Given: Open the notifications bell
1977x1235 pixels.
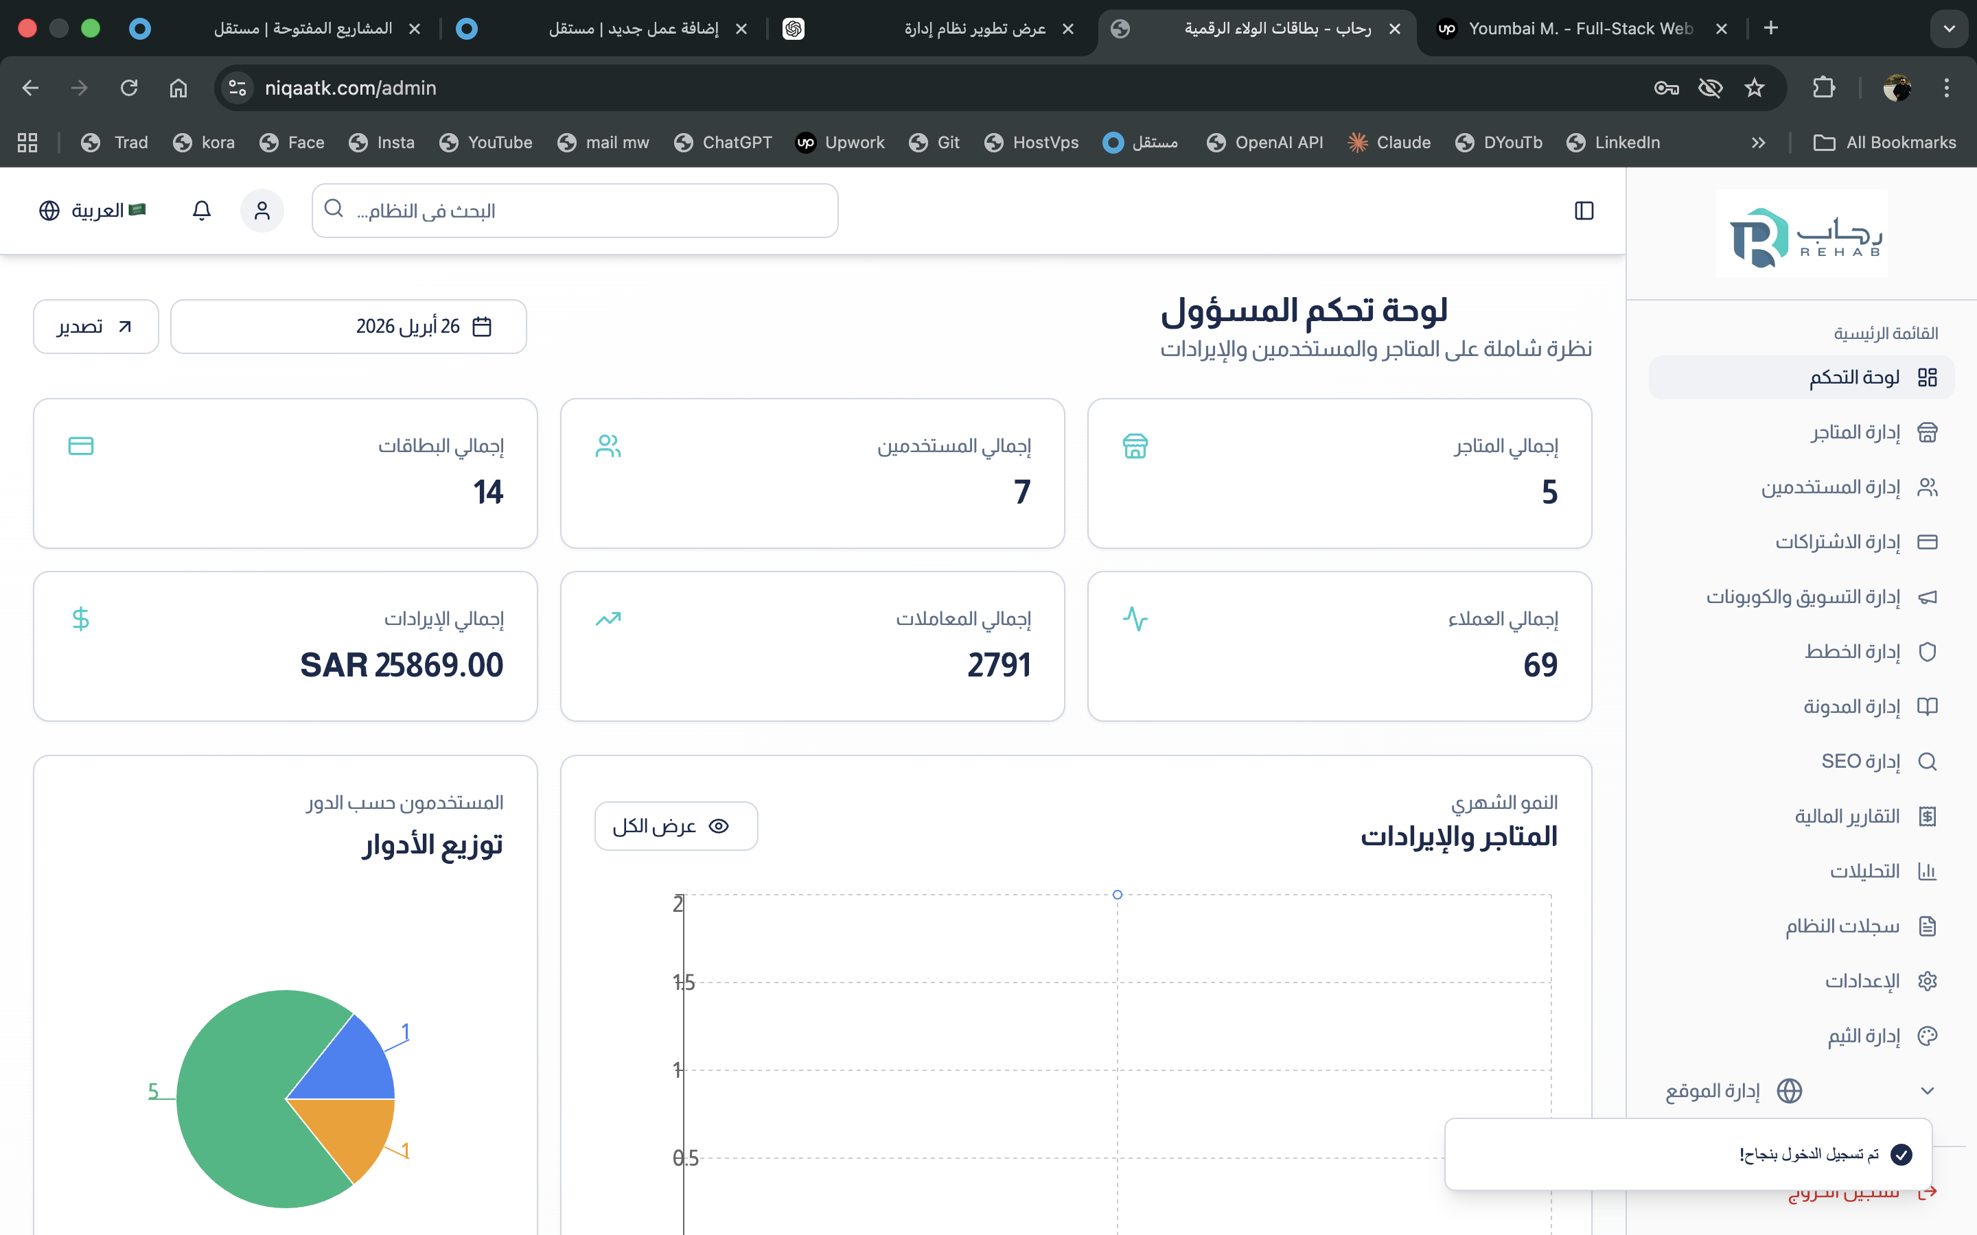Looking at the screenshot, I should coord(202,211).
